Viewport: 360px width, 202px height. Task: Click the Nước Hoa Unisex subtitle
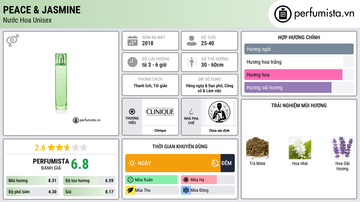click(27, 20)
